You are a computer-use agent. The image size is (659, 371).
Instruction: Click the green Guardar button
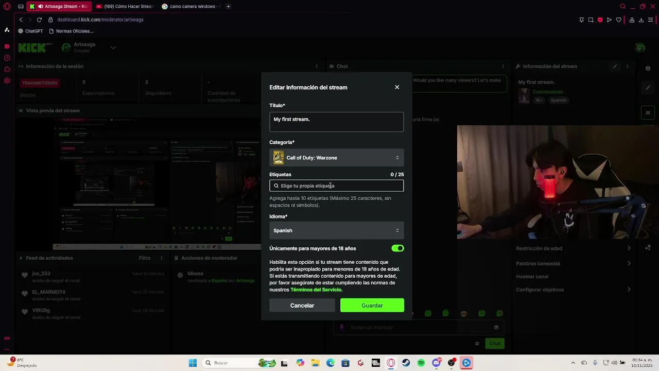(372, 306)
